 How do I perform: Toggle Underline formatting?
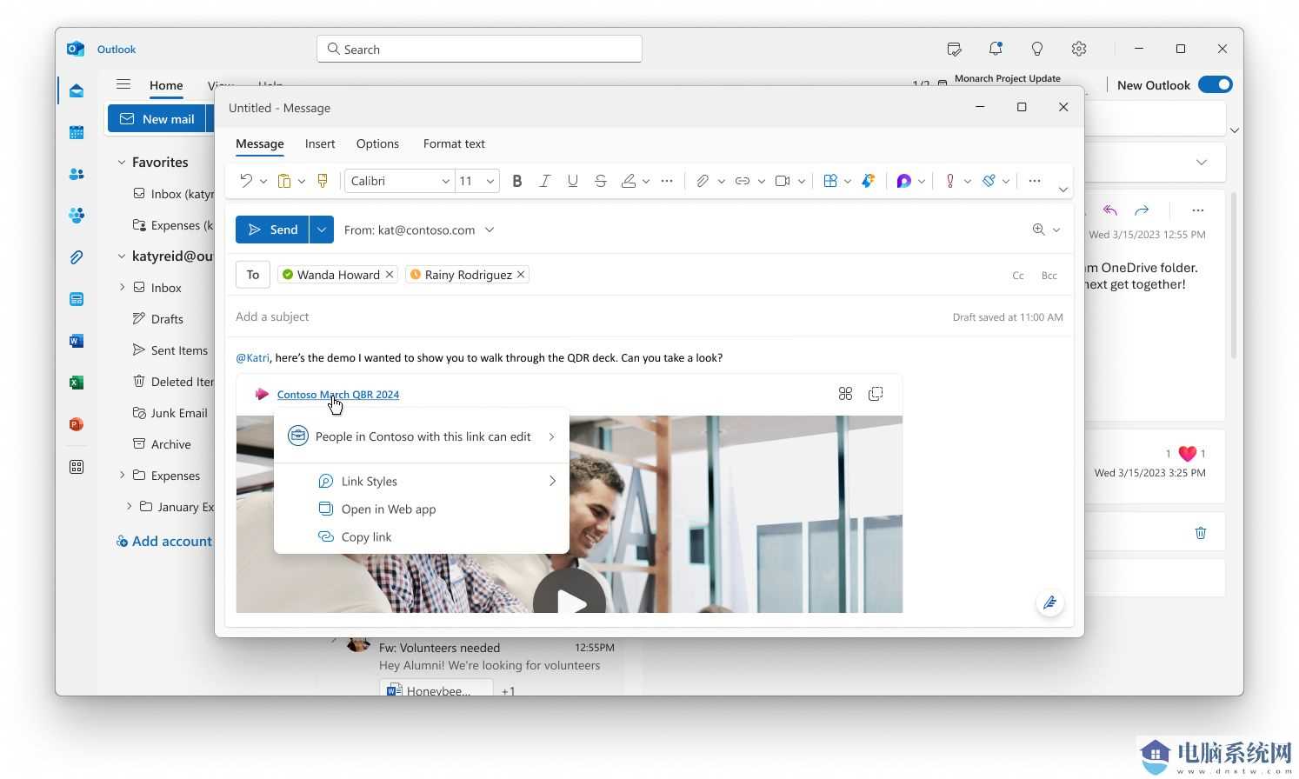(573, 181)
